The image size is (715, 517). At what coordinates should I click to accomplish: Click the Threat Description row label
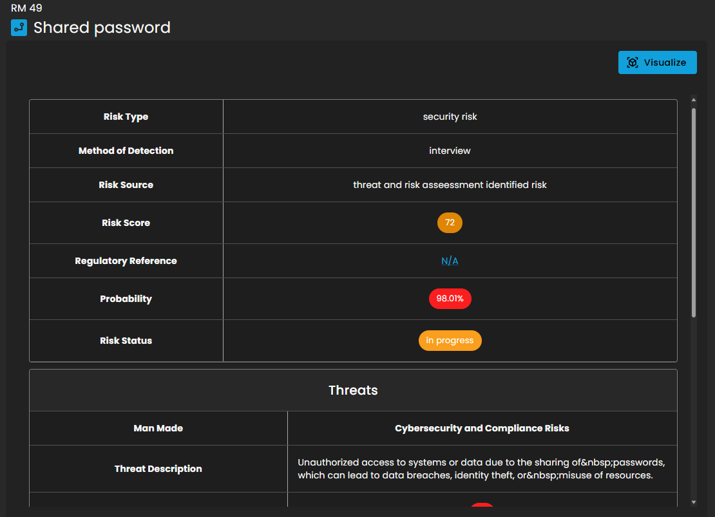[x=158, y=469]
